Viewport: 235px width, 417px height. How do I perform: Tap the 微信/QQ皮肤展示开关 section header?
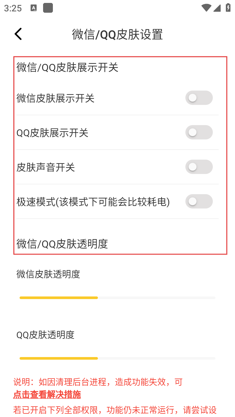pos(67,67)
